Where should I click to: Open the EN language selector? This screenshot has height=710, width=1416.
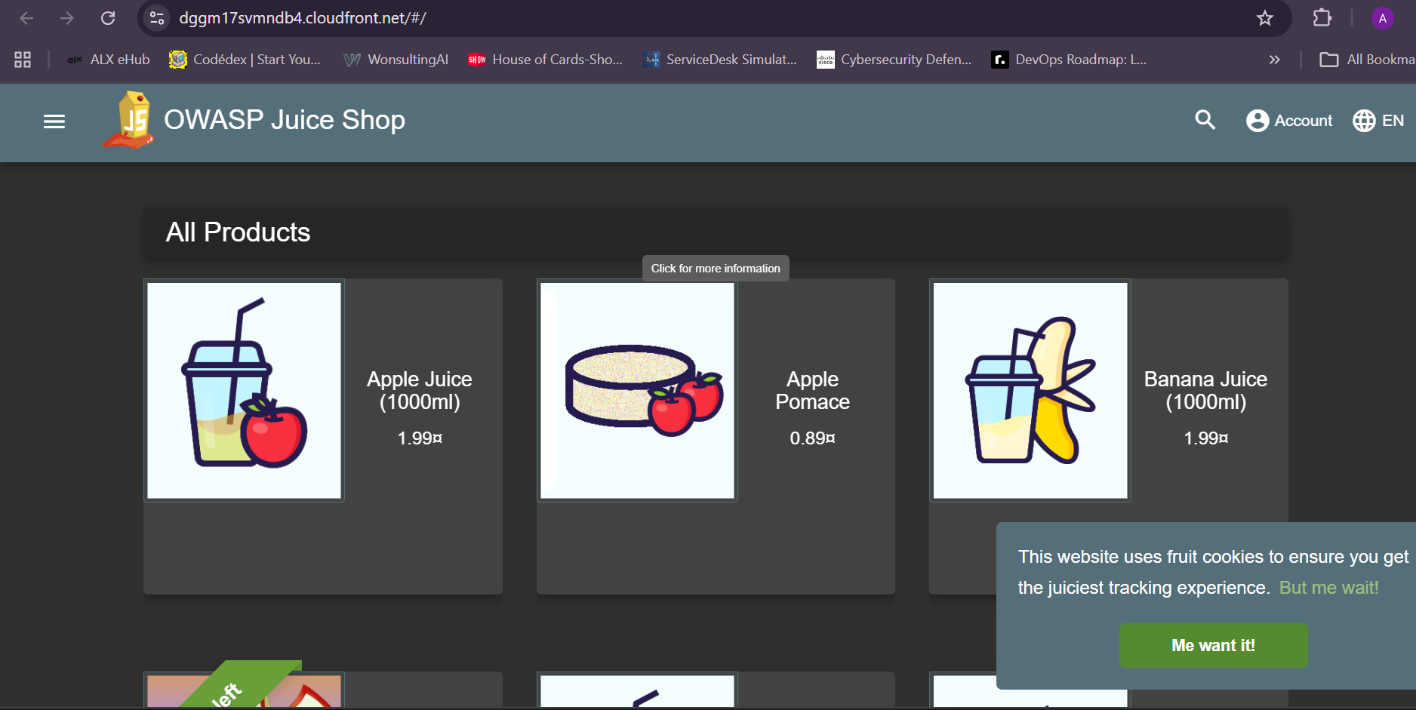pyautogui.click(x=1378, y=121)
